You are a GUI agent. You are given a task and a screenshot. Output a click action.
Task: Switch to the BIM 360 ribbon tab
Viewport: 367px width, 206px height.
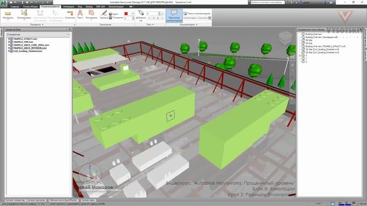(x=100, y=6)
